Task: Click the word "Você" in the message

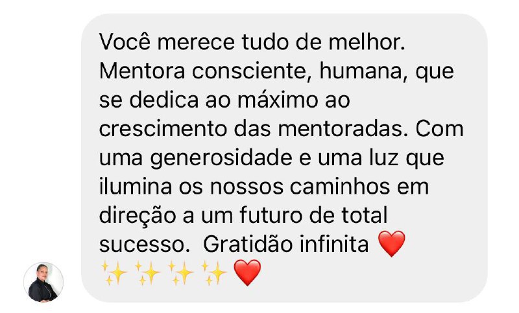Action: click(125, 42)
